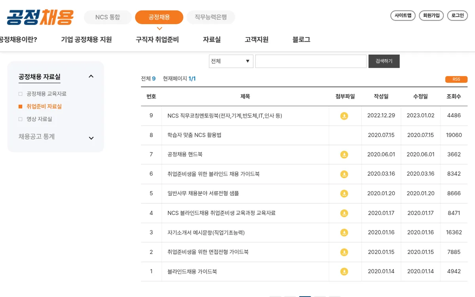Click the 작성일 column header
This screenshot has width=475, height=297.
coord(381,97)
